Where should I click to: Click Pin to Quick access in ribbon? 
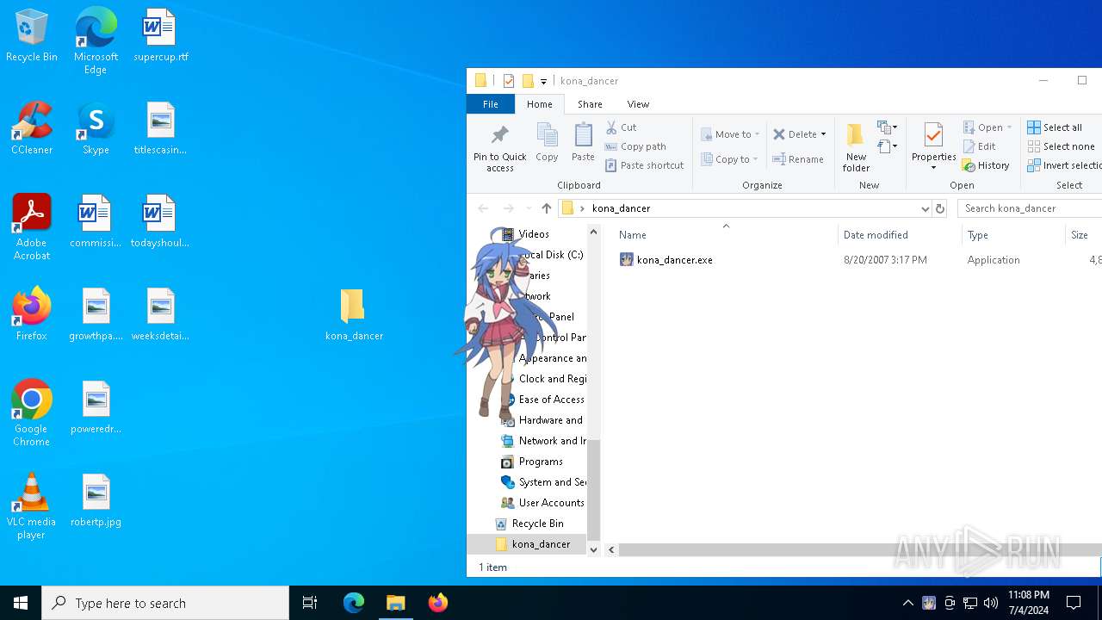[x=499, y=148]
